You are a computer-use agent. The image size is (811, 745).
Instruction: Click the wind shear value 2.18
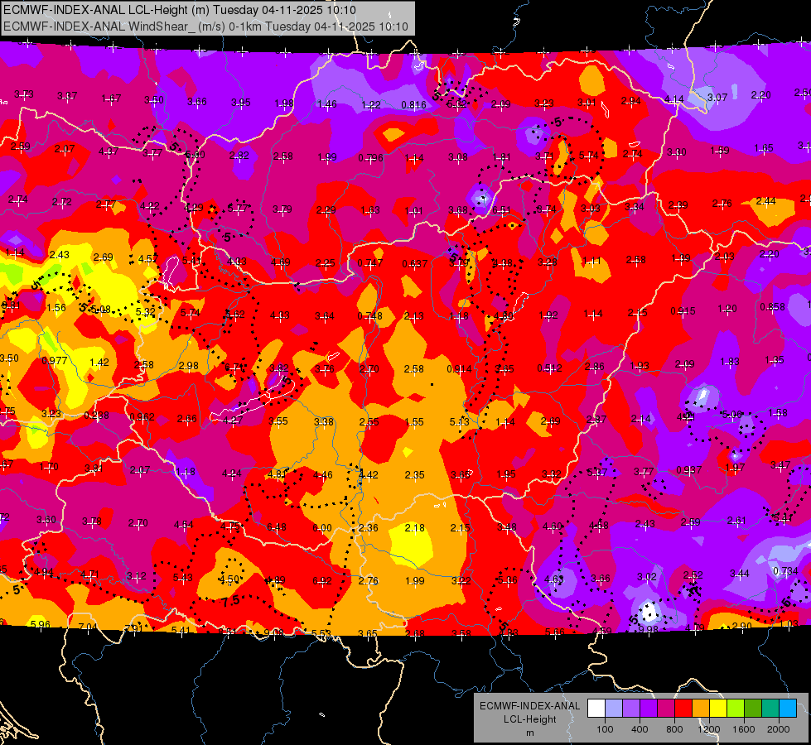415,527
